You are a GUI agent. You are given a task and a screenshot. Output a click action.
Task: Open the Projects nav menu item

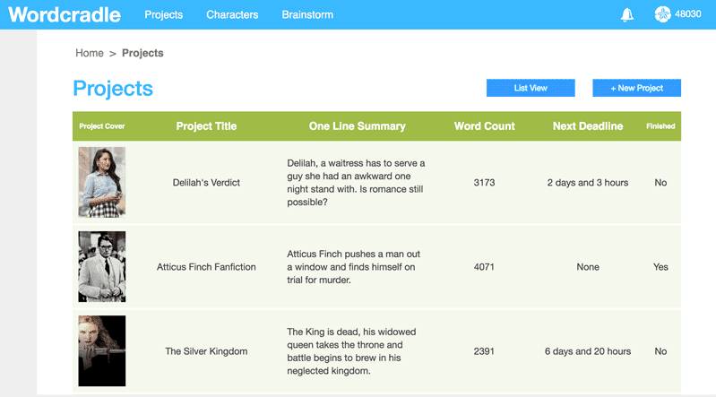pyautogui.click(x=163, y=14)
